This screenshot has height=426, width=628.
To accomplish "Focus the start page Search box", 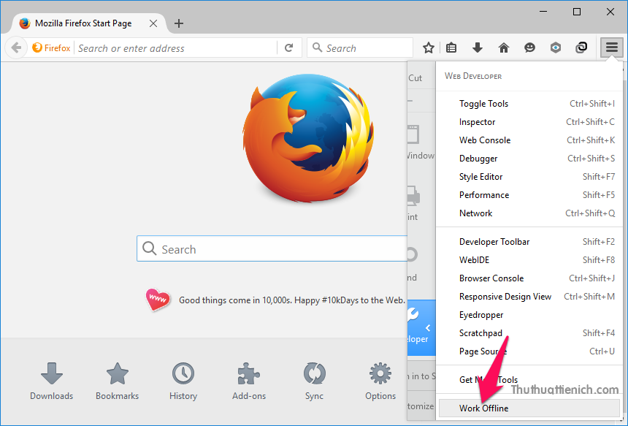I will pyautogui.click(x=272, y=249).
